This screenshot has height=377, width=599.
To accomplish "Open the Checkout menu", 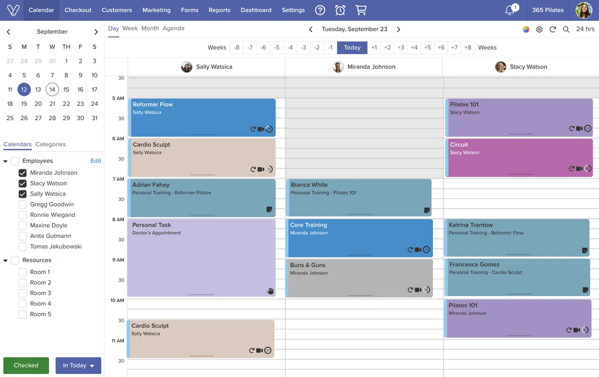I will 78,10.
